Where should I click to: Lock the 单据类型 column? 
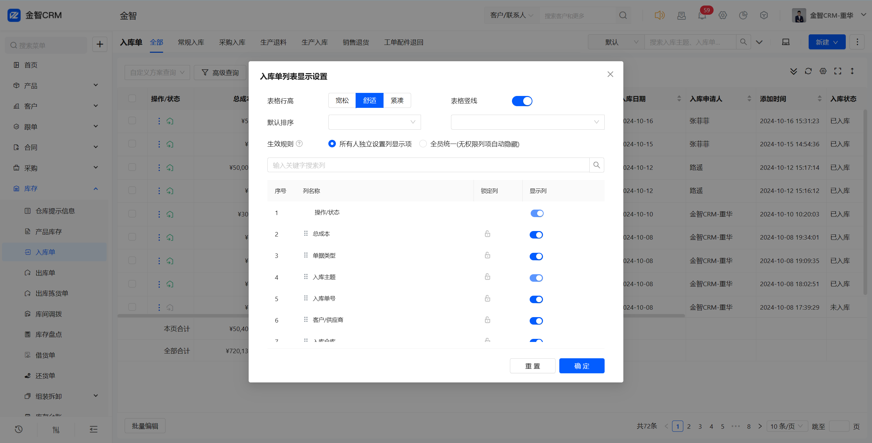click(487, 255)
